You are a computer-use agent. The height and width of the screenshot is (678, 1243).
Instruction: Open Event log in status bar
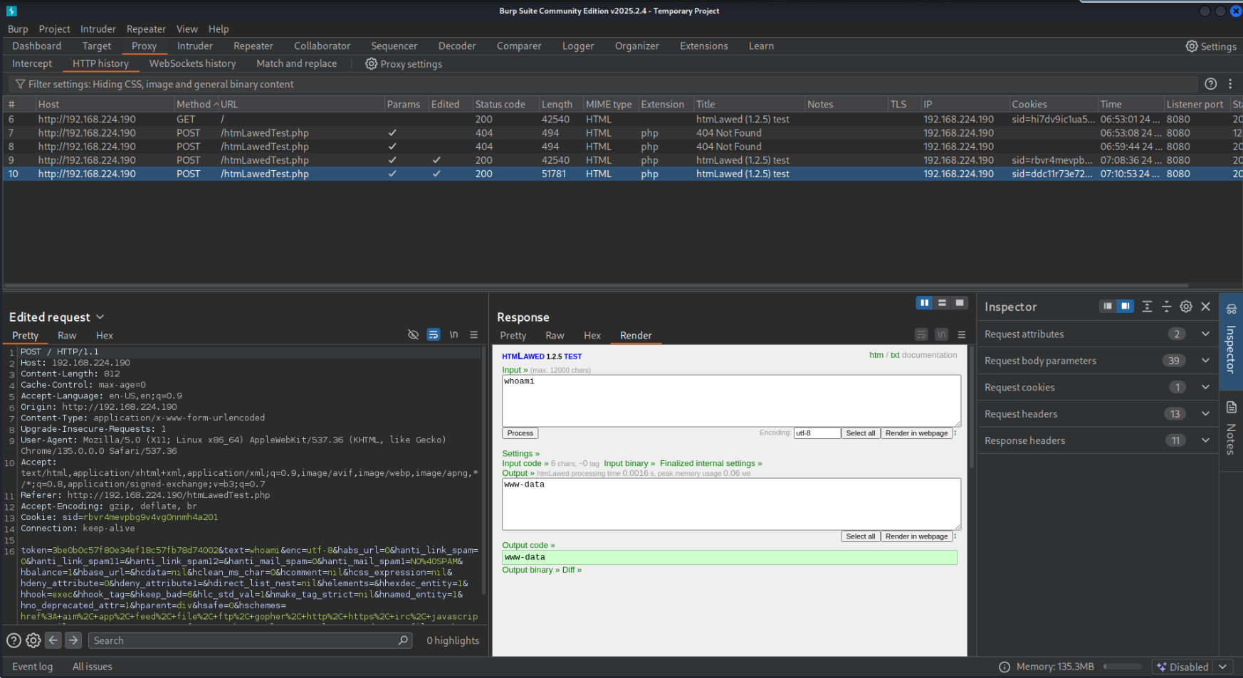click(x=32, y=667)
